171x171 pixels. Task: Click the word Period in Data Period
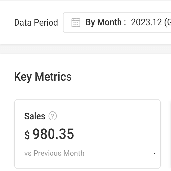(46, 23)
